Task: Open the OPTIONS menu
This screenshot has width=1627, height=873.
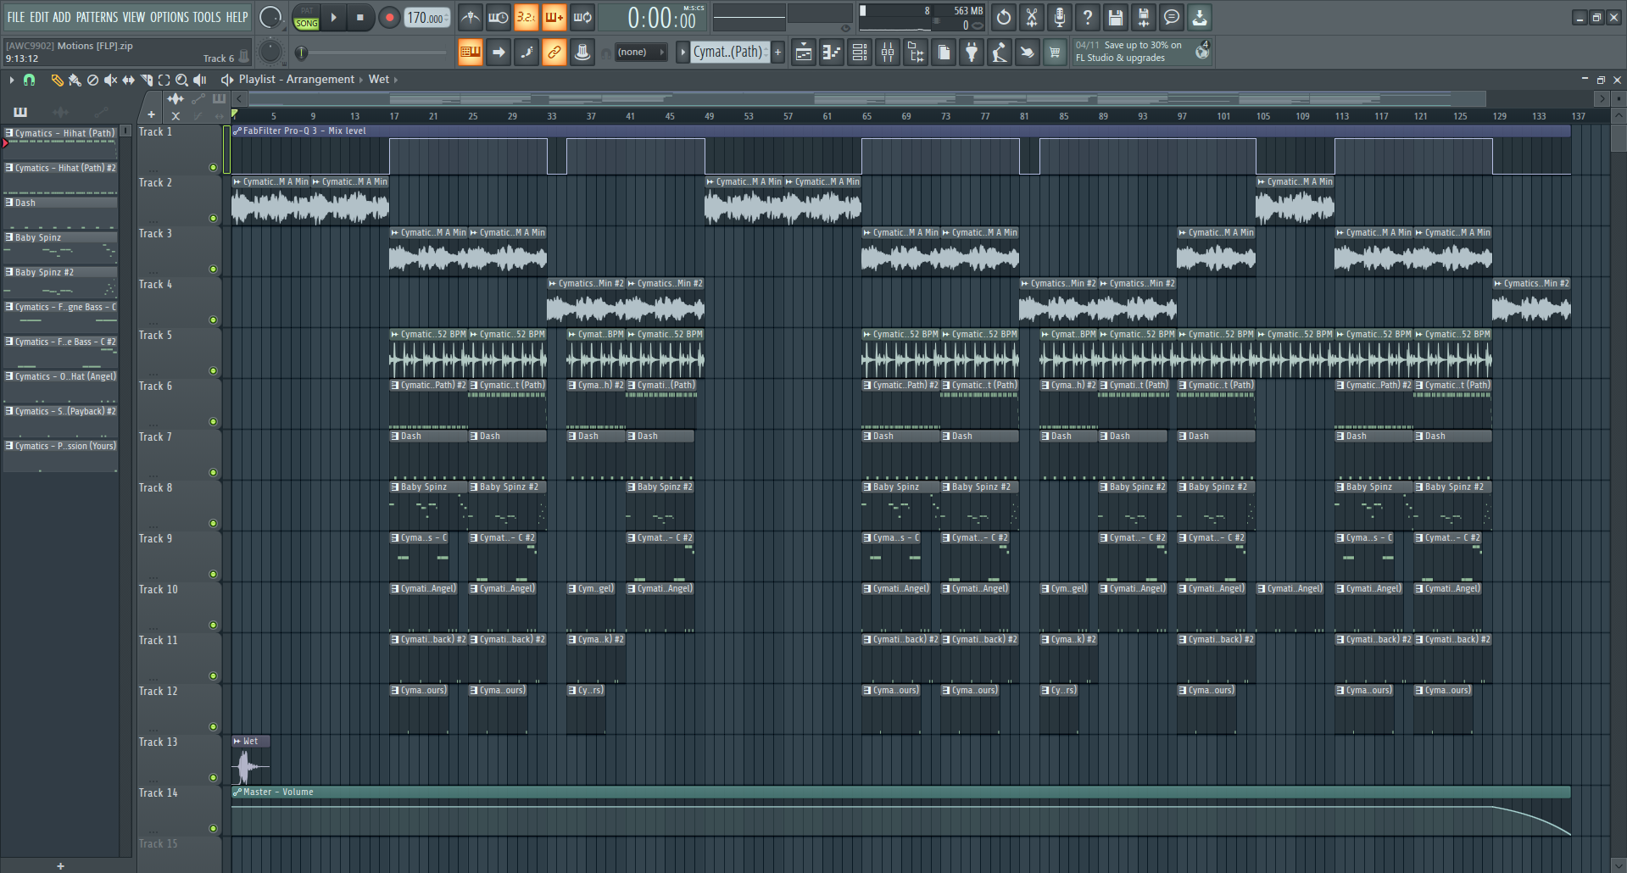Action: [170, 17]
